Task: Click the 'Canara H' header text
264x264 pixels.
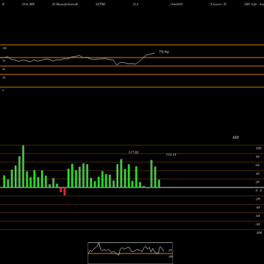Action: (218, 4)
